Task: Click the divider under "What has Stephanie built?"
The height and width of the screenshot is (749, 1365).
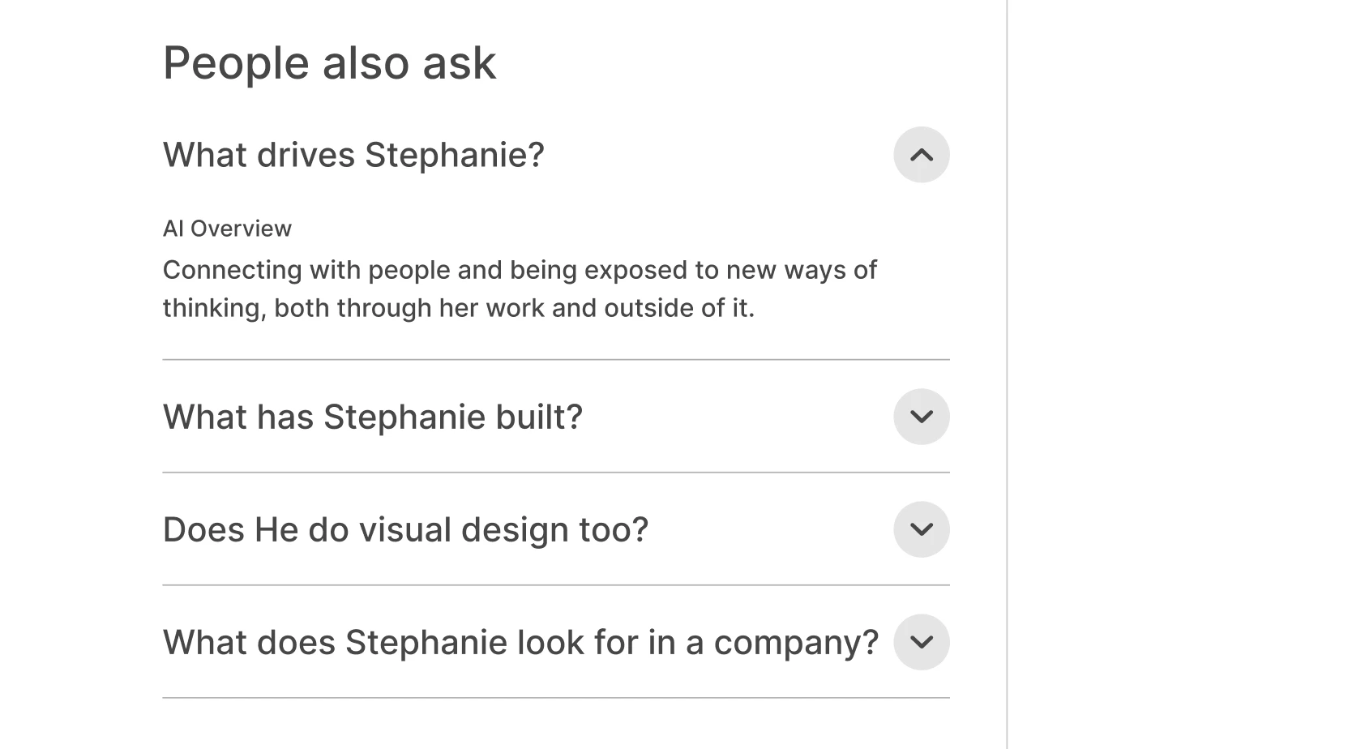Action: pyautogui.click(x=555, y=473)
